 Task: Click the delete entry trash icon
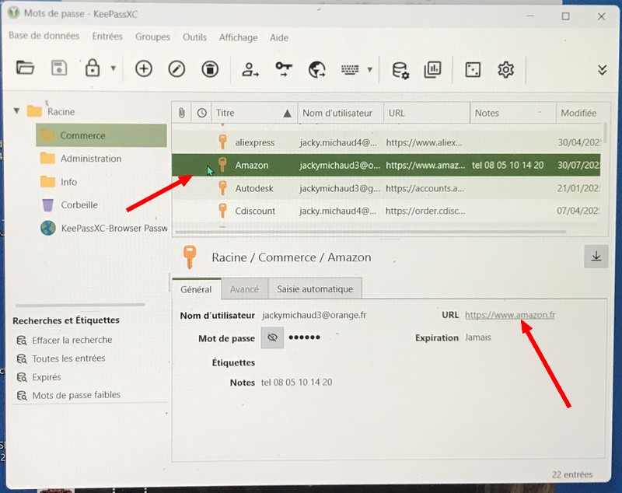click(210, 69)
